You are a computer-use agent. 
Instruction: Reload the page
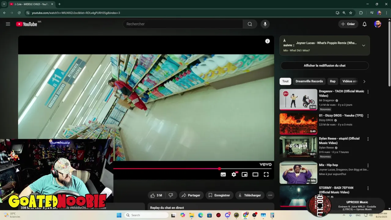[x=19, y=13]
